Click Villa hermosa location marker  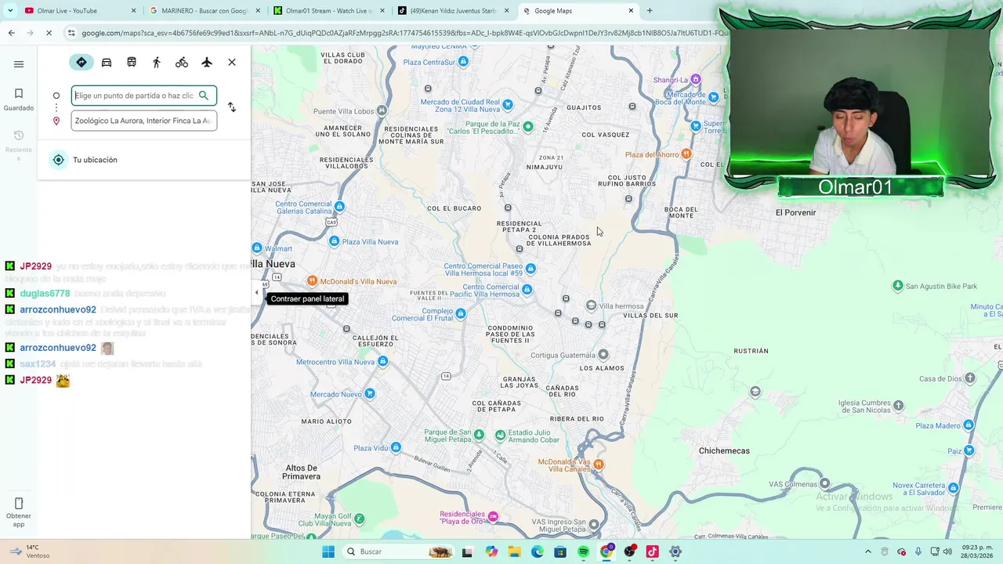[x=592, y=305]
